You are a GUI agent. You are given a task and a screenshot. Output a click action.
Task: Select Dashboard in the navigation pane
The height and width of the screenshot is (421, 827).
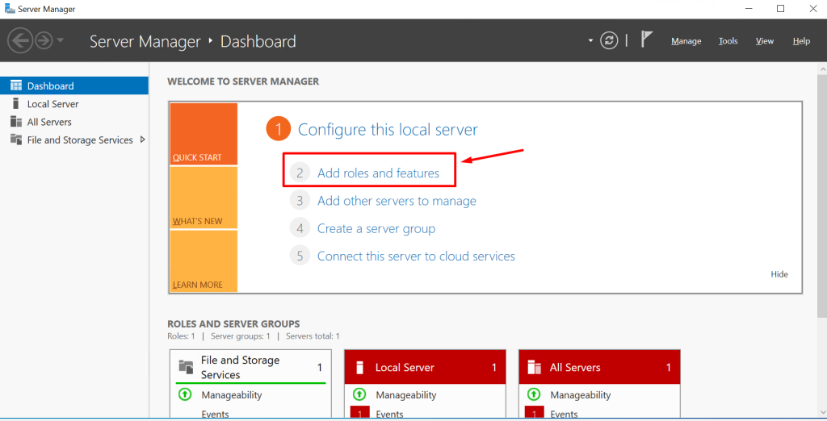coord(50,85)
